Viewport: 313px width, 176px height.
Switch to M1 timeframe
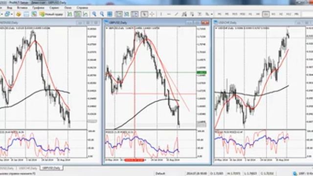point(220,14)
